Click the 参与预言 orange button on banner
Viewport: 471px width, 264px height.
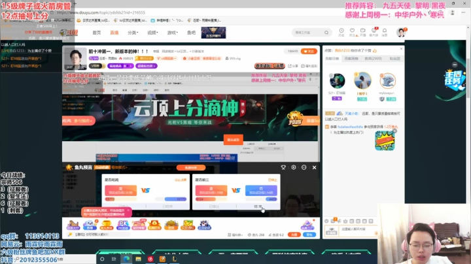[x=79, y=121]
